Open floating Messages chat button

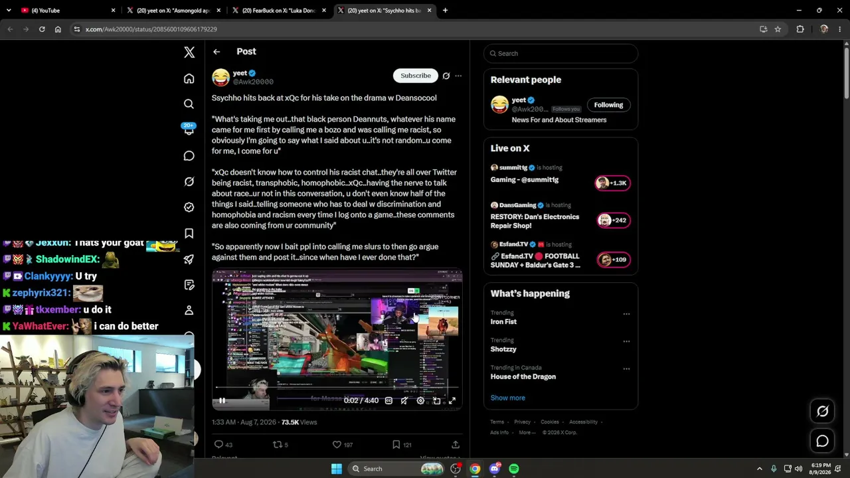822,441
